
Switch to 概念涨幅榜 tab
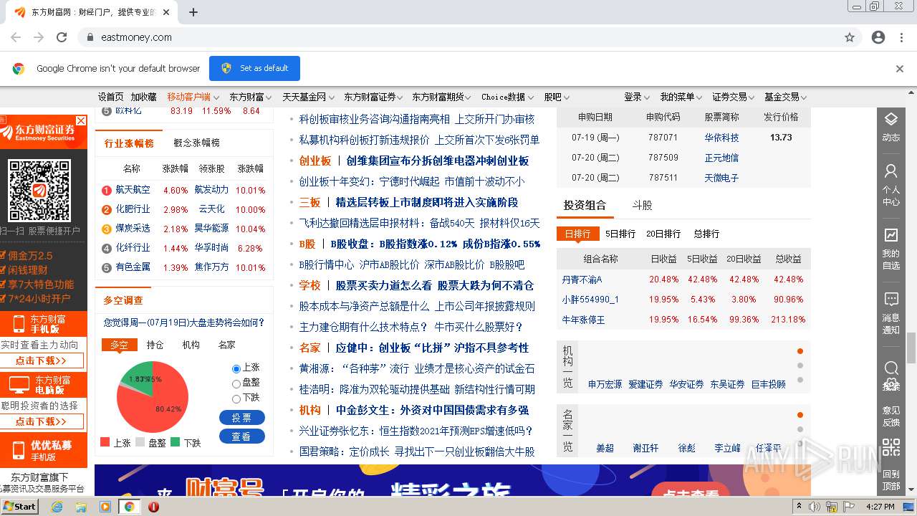tap(196, 143)
